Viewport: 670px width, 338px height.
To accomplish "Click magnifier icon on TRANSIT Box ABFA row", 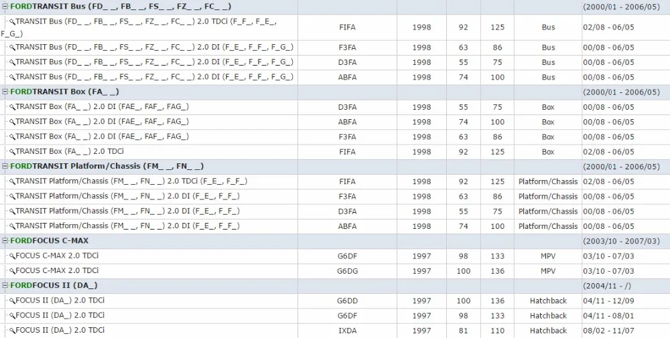I will coord(12,122).
